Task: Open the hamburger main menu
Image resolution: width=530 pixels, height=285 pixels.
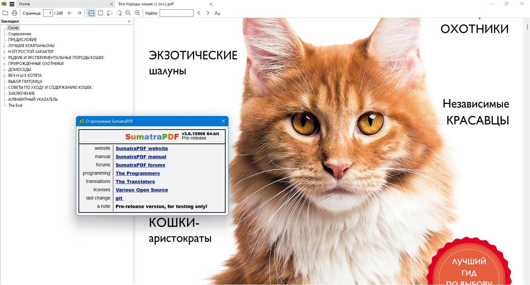Action: tap(12, 4)
